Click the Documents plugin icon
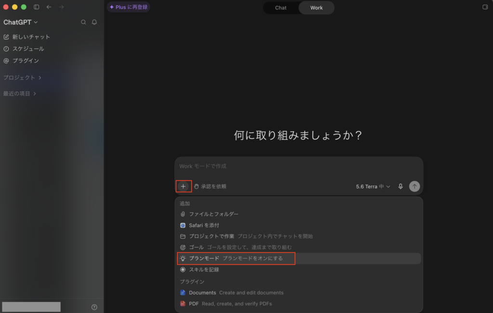493x313 pixels. (x=182, y=293)
